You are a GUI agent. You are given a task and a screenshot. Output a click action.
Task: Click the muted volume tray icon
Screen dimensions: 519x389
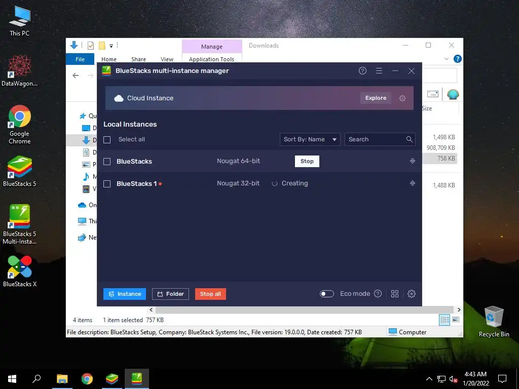click(453, 379)
